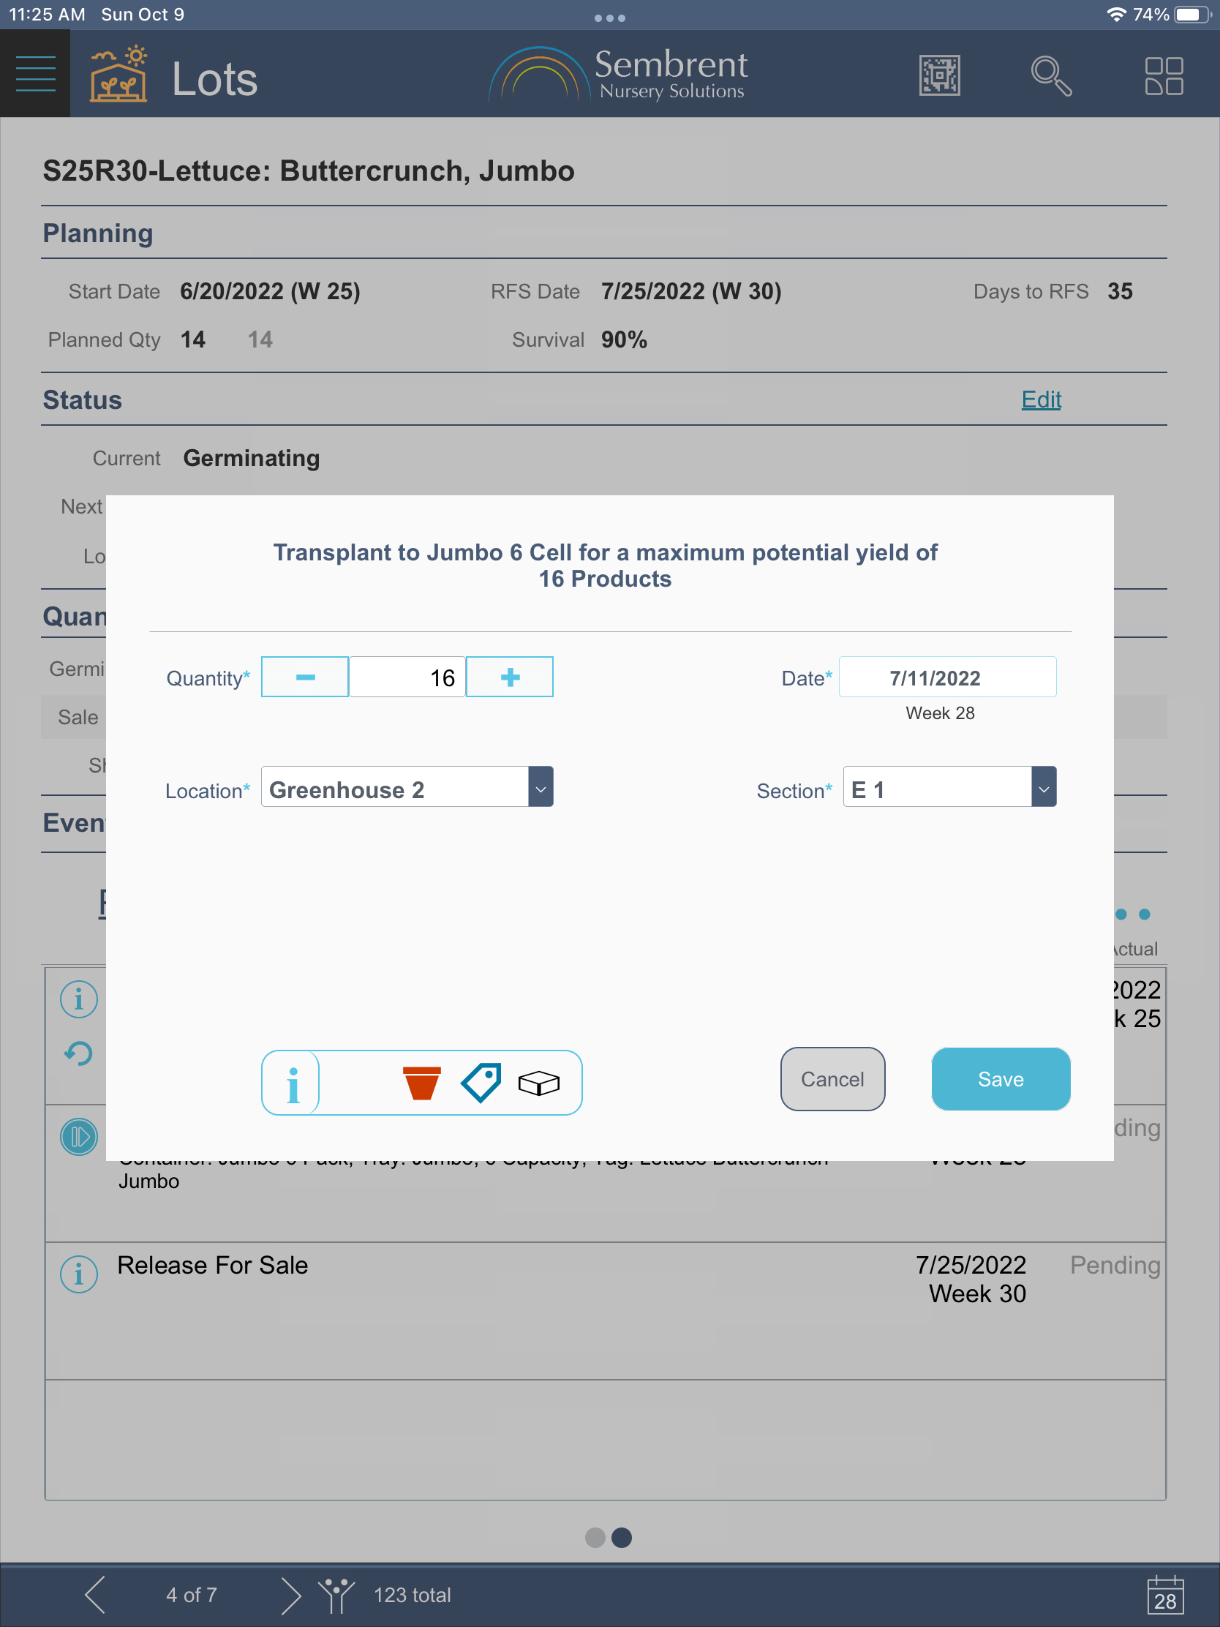Screen dimensions: 1220x1627
Task: Tap the tray box icon
Action: pos(538,1083)
